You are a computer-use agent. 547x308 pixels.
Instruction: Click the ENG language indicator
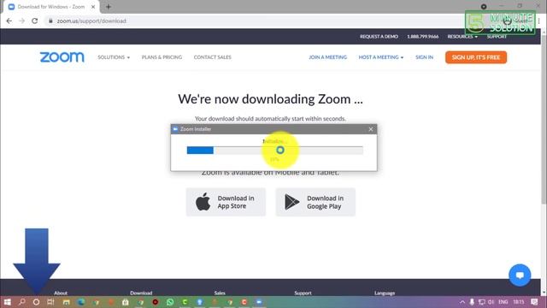tap(503, 302)
